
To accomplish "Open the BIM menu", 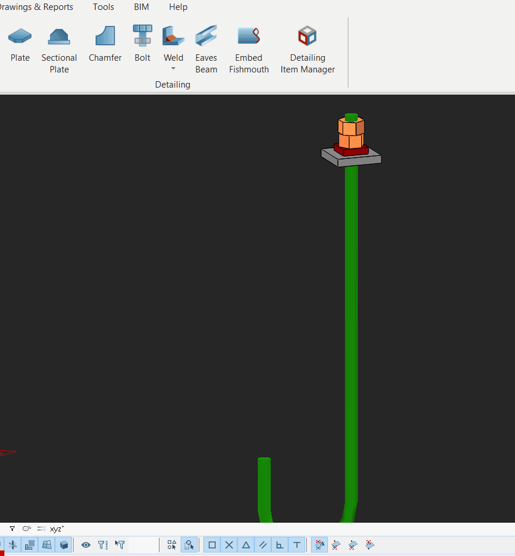I will (141, 7).
